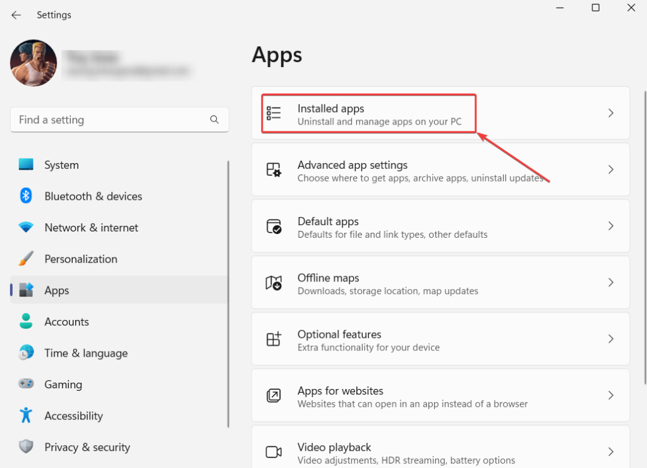
Task: Open Gaming settings
Action: pos(119,385)
